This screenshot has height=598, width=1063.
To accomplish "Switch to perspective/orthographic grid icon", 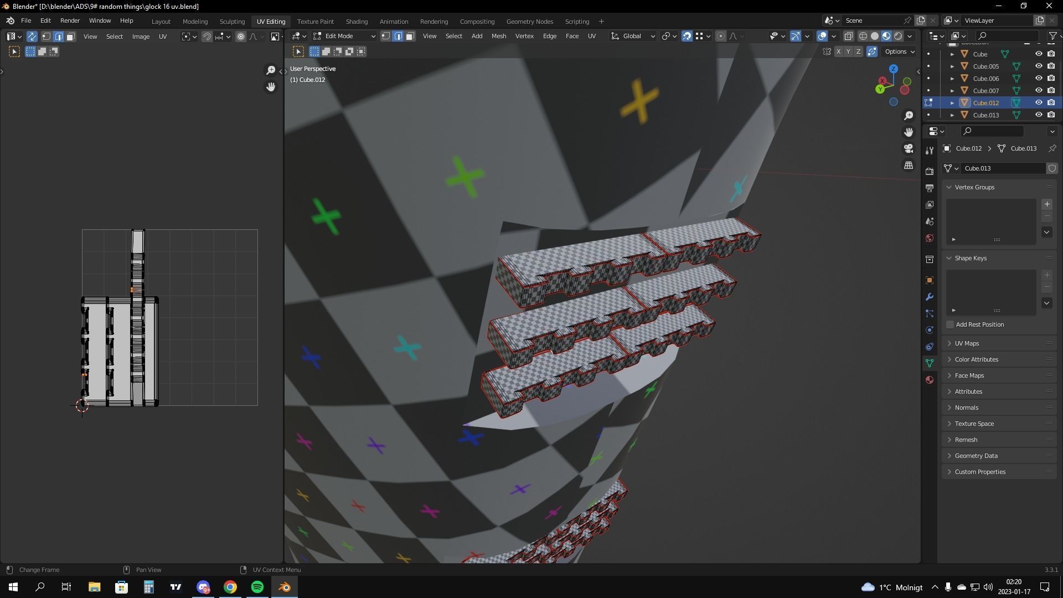I will click(909, 166).
